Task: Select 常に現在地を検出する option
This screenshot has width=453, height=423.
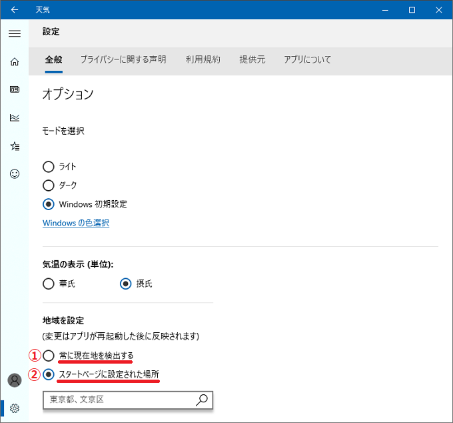Action: (48, 356)
